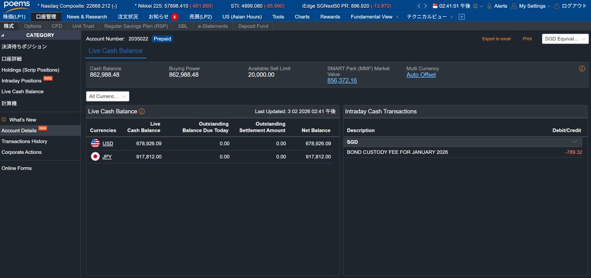Click the Auto Offset link
Image resolution: width=591 pixels, height=278 pixels.
pos(421,75)
